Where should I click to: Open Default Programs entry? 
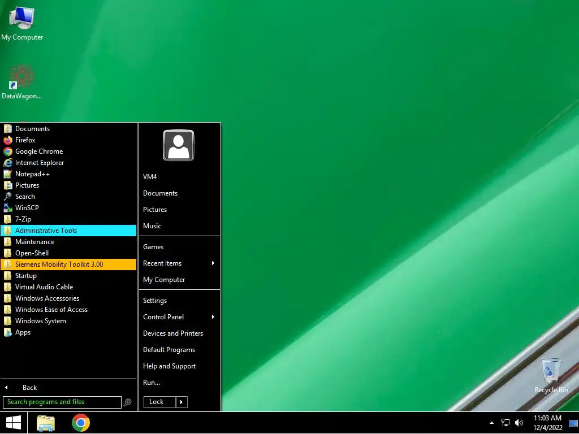click(179, 350)
